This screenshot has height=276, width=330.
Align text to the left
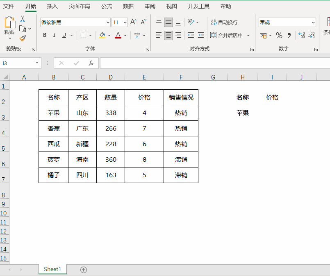[x=159, y=35]
